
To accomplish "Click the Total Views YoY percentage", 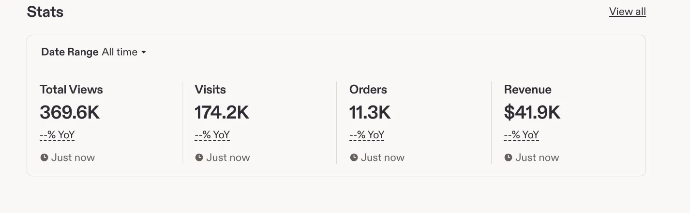I will coord(57,135).
